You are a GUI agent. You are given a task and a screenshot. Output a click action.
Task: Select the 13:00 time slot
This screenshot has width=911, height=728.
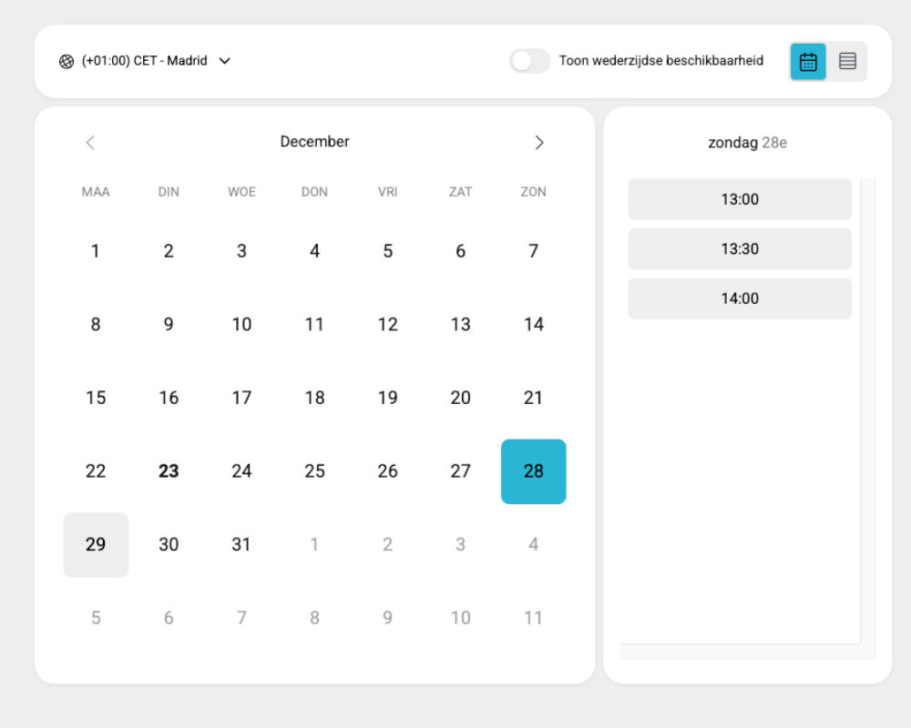[x=740, y=199]
